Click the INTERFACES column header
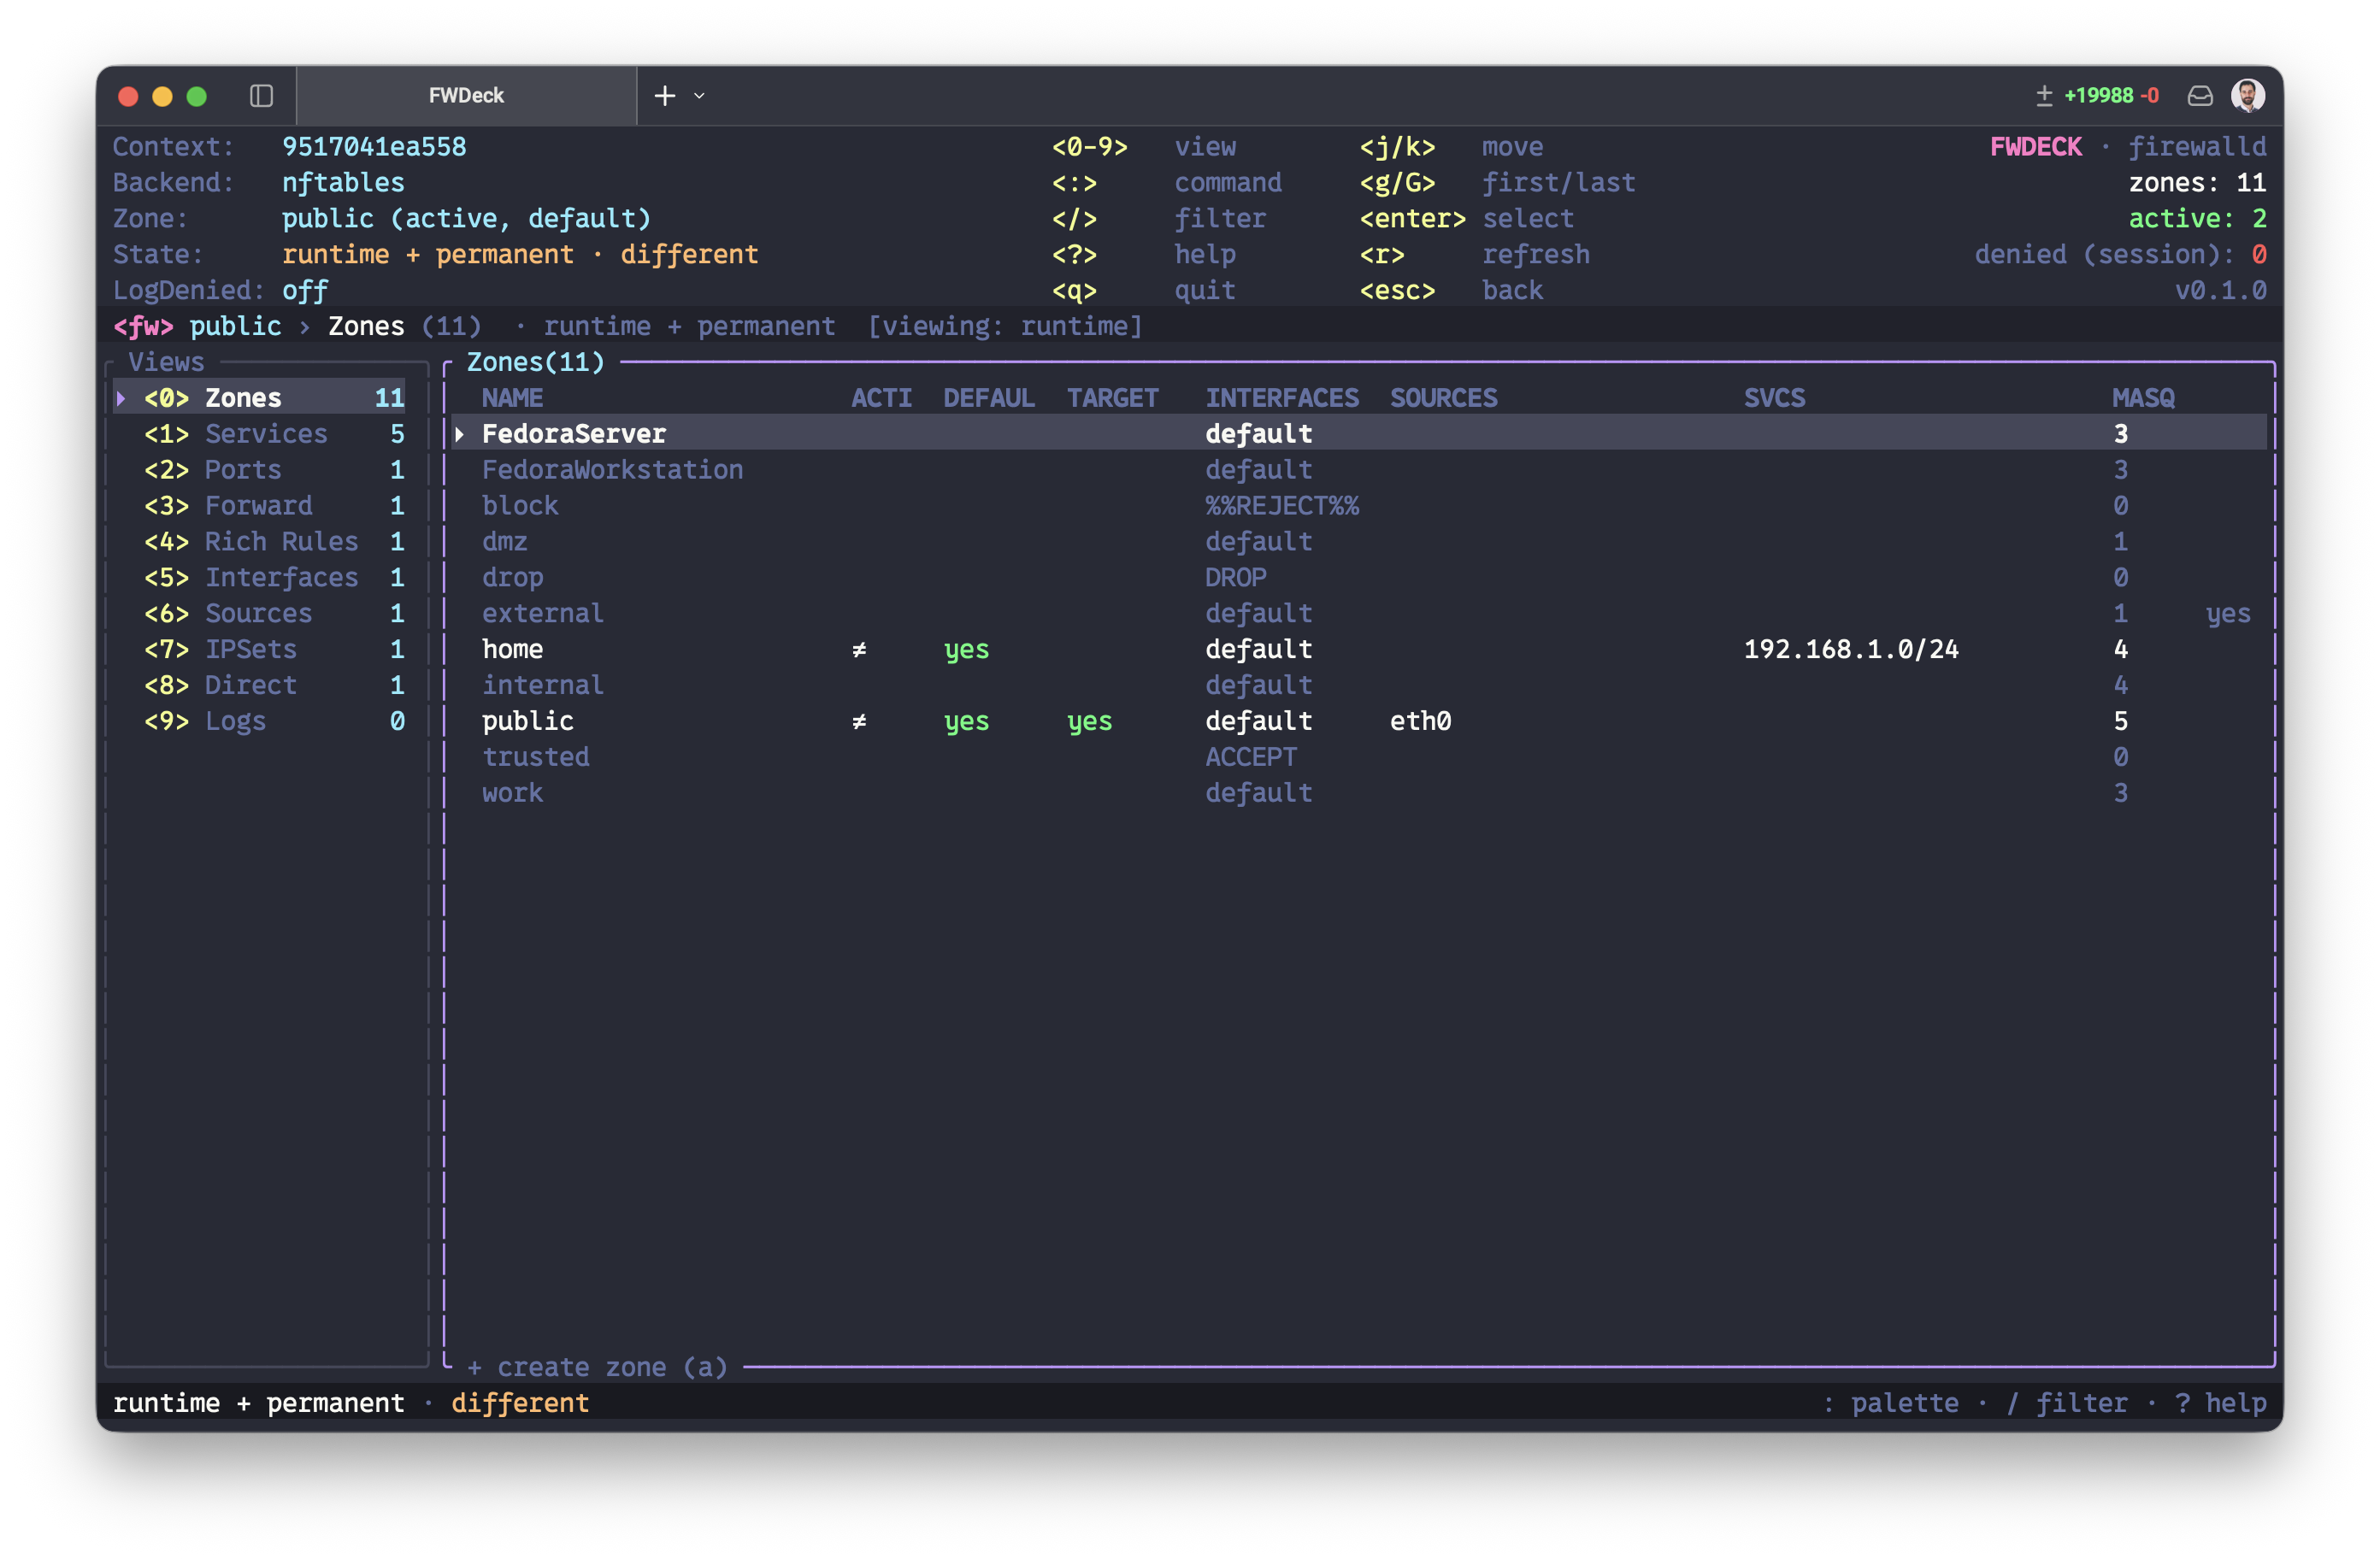This screenshot has width=2380, height=1559. 1282,398
